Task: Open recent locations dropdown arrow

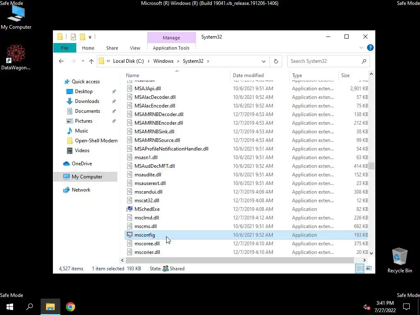Action: pos(83,61)
